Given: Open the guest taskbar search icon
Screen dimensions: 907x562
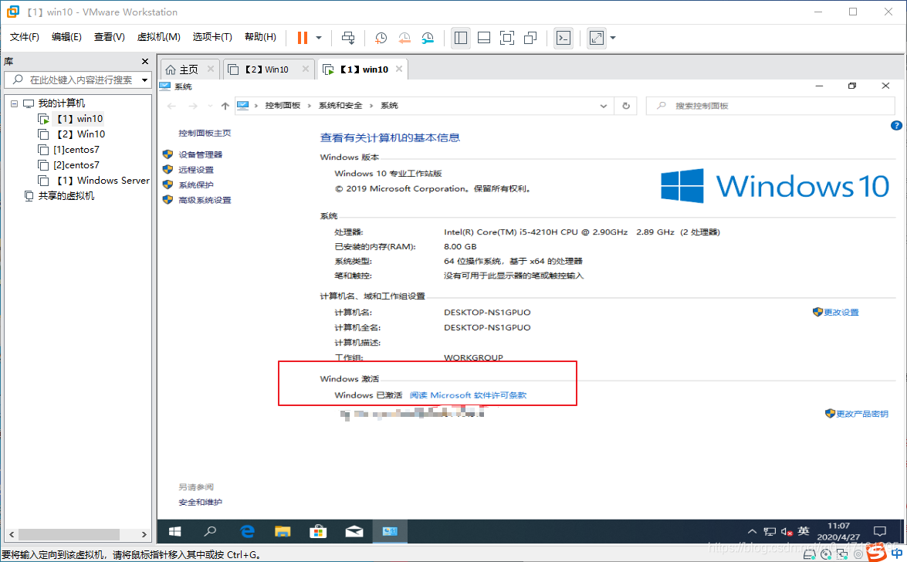Looking at the screenshot, I should pos(210,531).
